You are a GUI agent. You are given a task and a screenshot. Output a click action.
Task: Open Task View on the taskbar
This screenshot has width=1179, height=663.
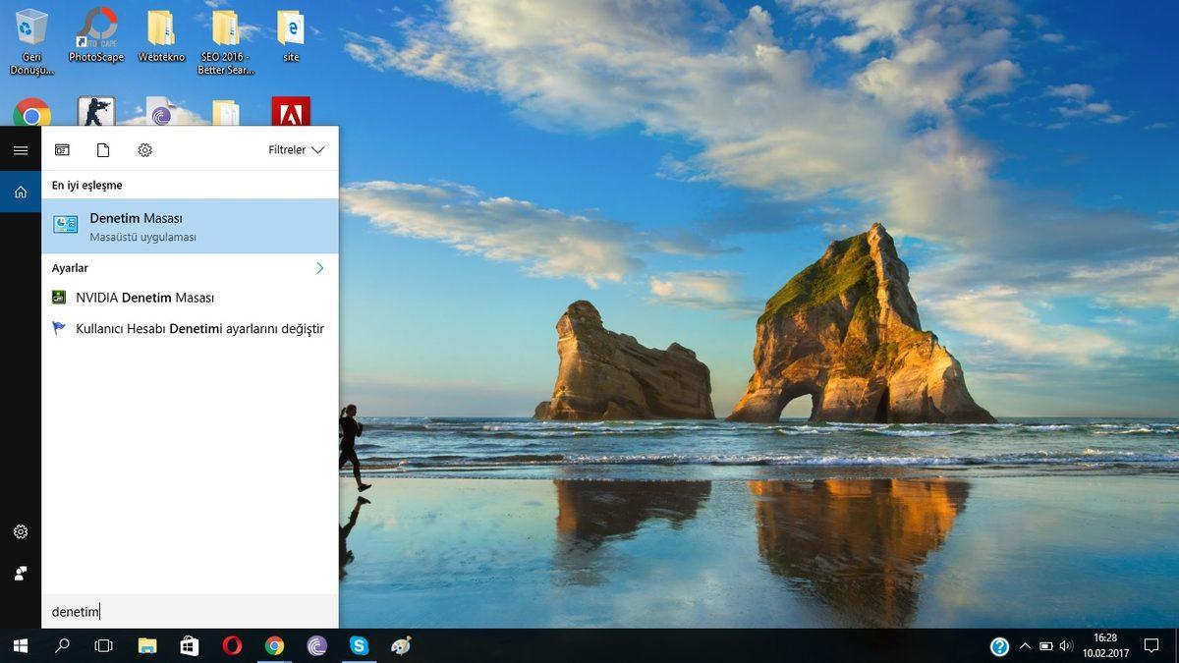pos(102,646)
